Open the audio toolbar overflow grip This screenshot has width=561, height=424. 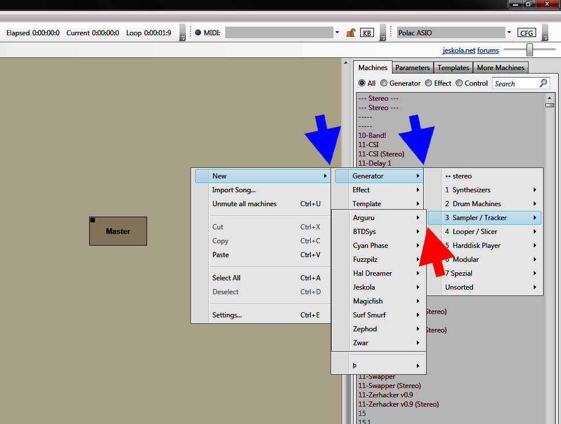(545, 33)
